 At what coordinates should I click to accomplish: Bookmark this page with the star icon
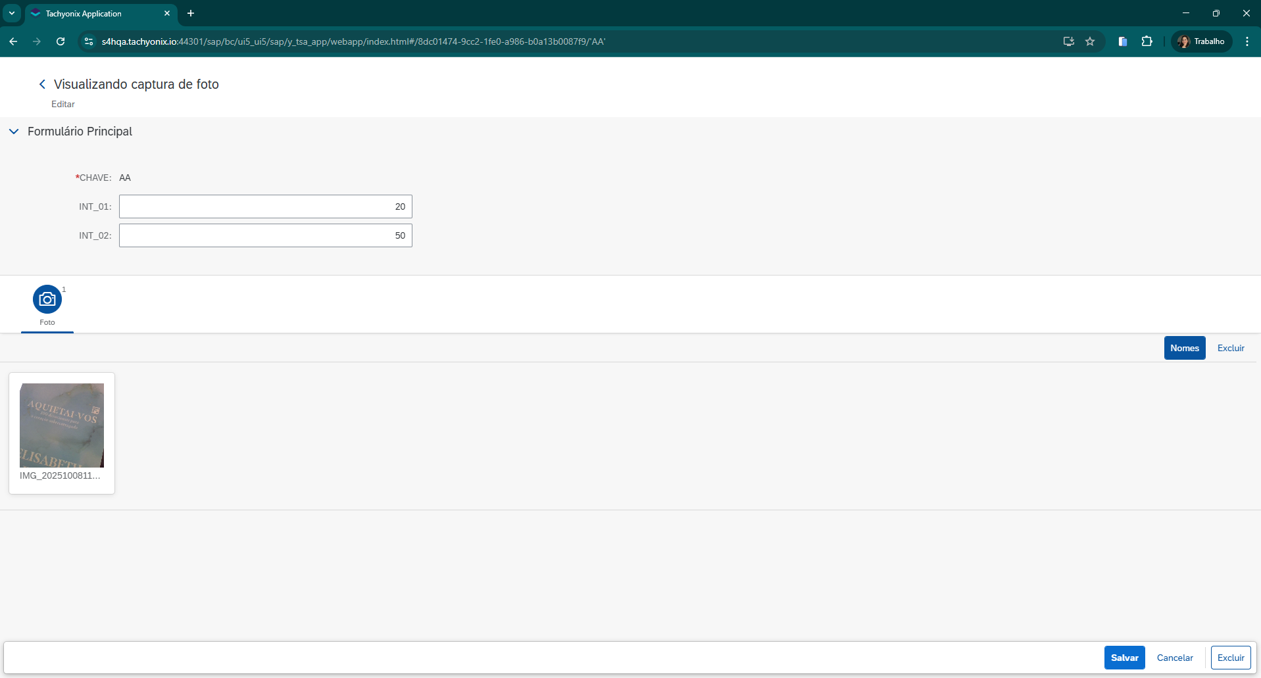pos(1090,41)
